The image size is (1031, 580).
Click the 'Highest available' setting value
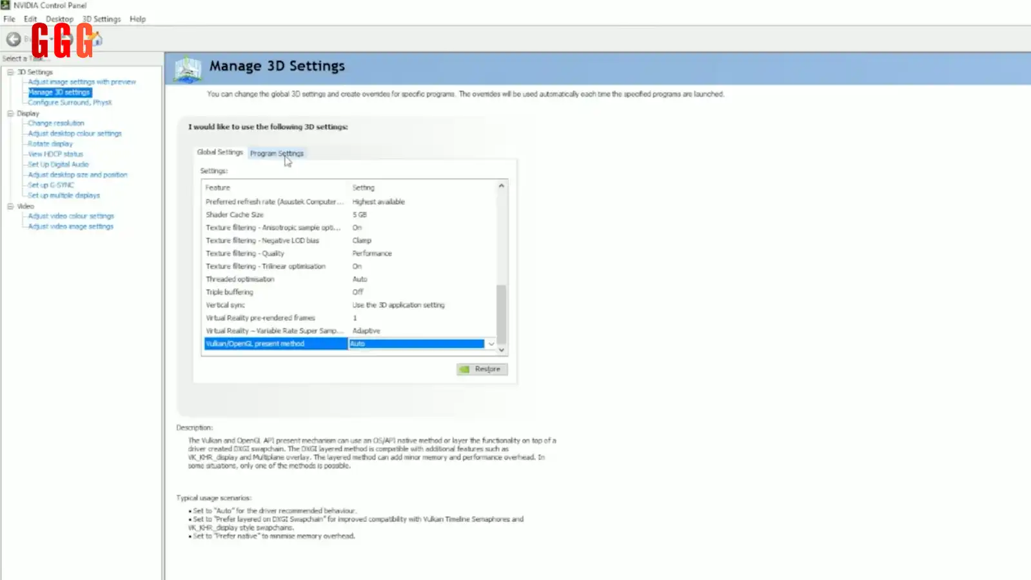(378, 202)
